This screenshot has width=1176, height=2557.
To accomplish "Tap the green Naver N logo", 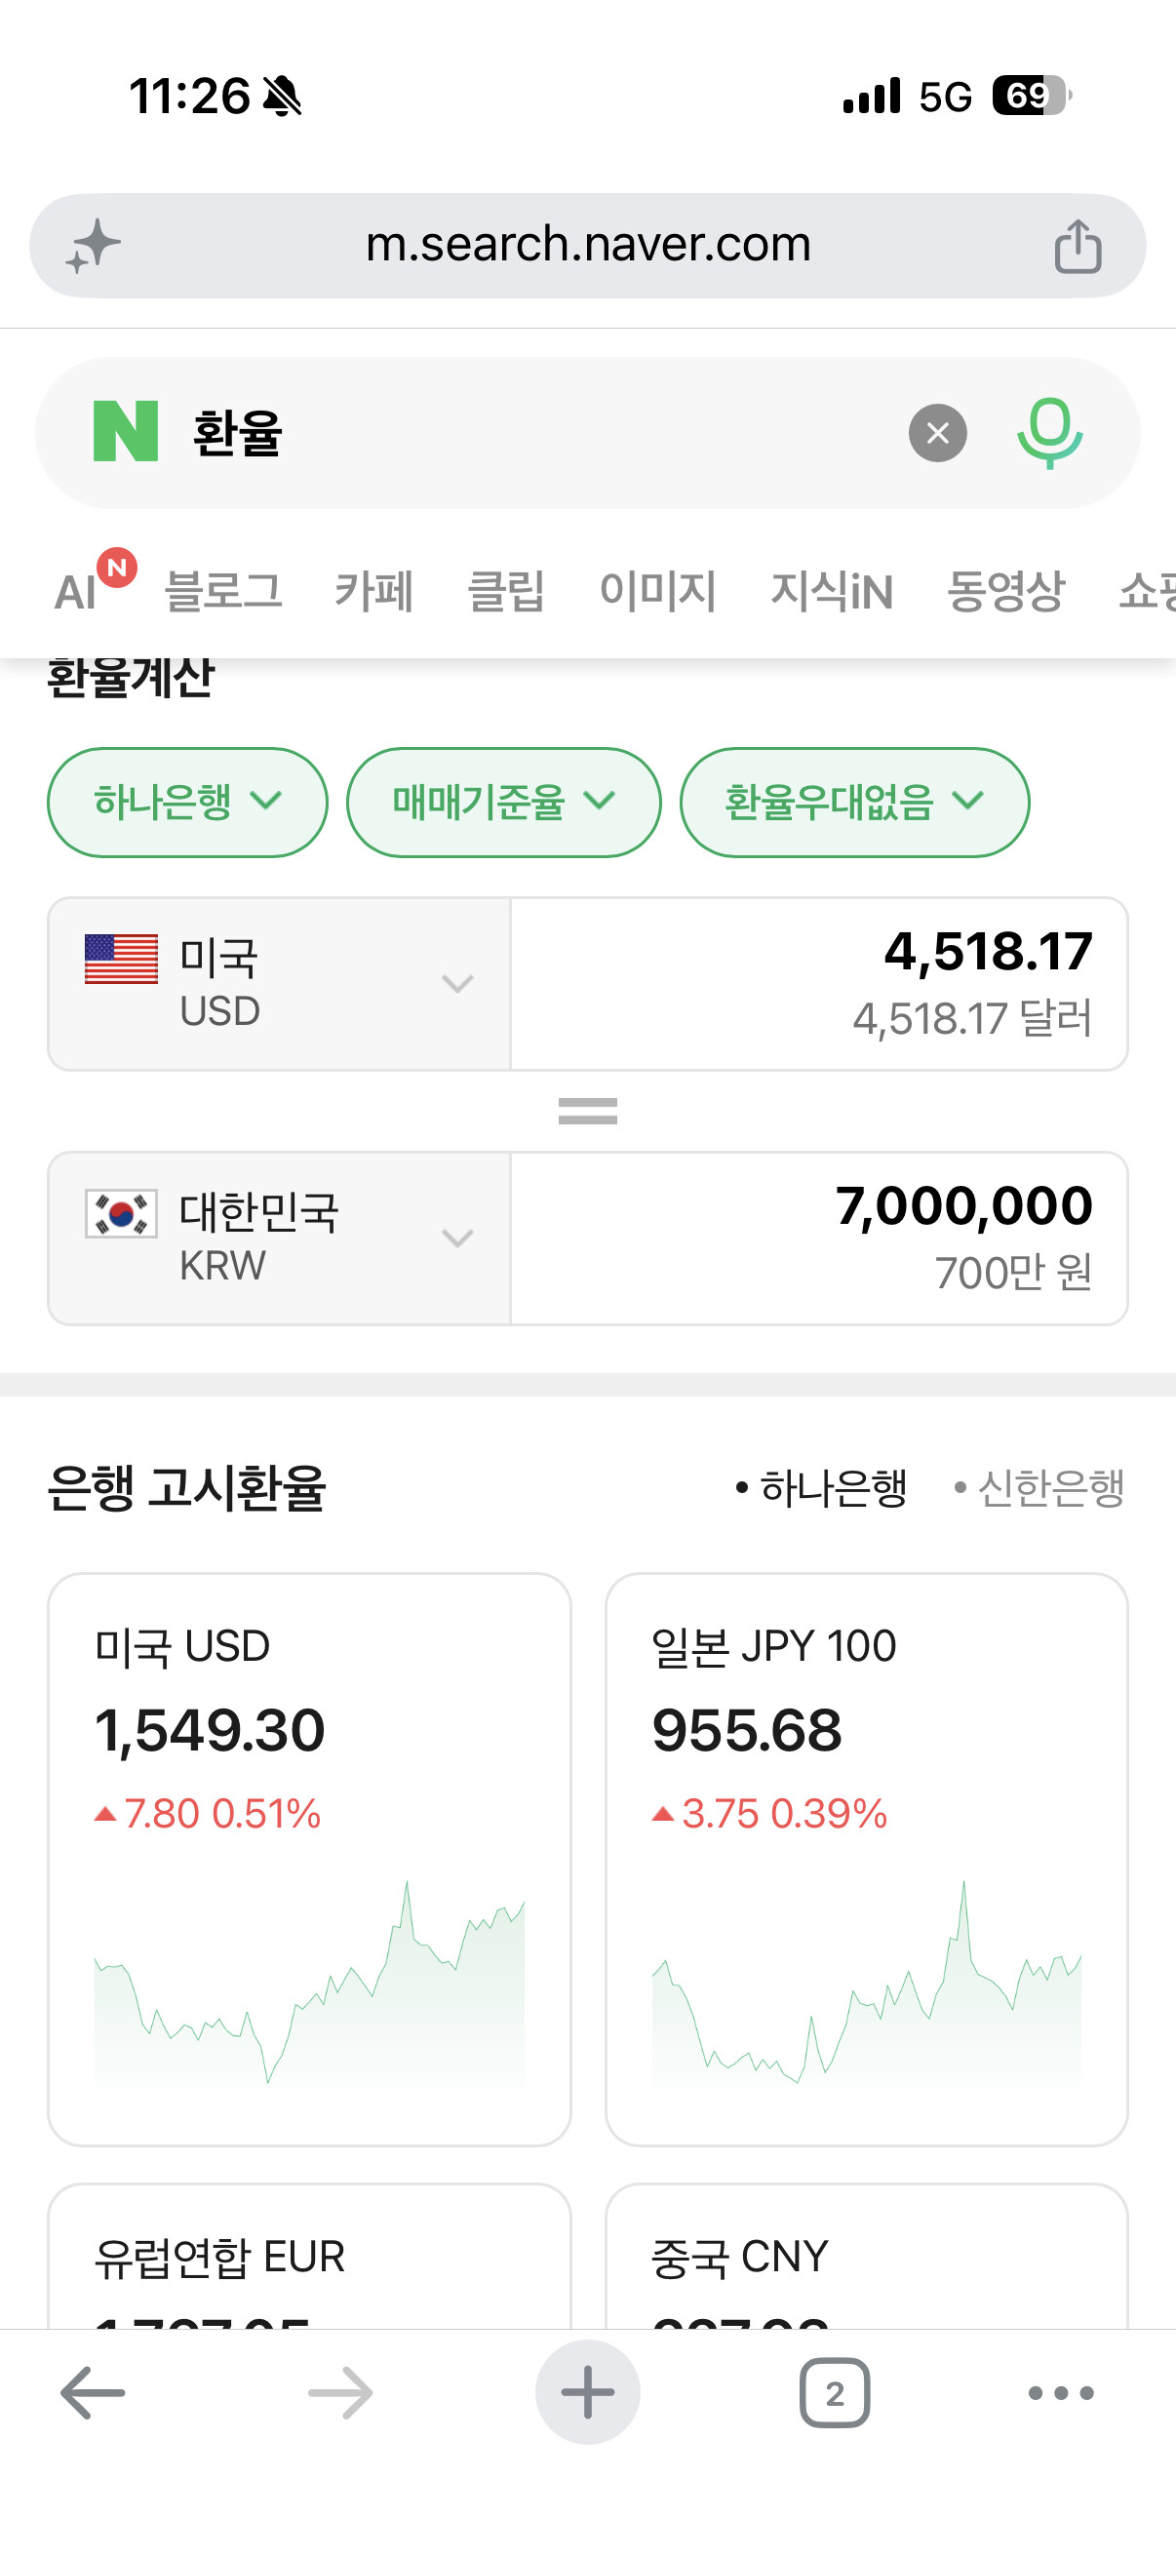I will coord(125,431).
